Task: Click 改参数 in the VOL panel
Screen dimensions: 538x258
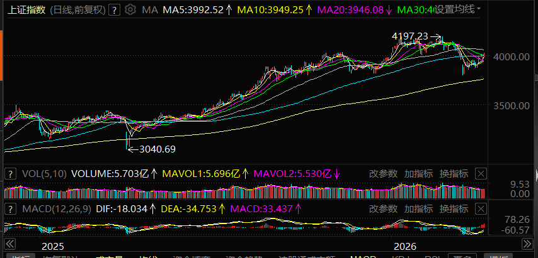Action: coord(382,174)
